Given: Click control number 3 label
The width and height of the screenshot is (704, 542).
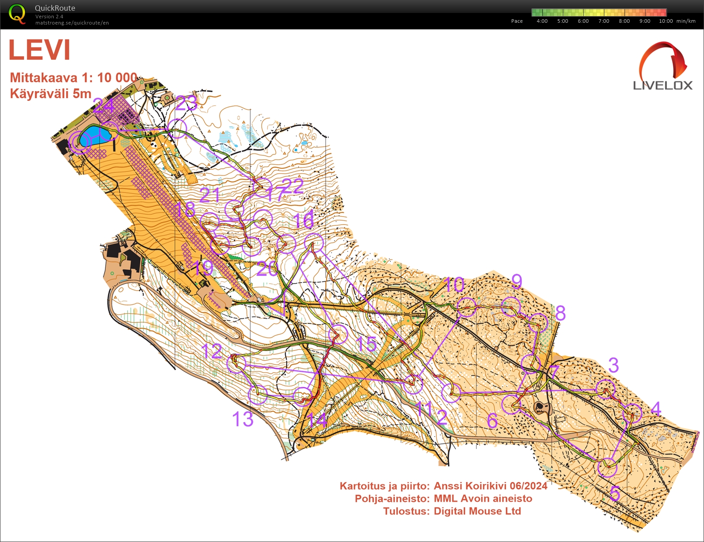Looking at the screenshot, I should 613,365.
